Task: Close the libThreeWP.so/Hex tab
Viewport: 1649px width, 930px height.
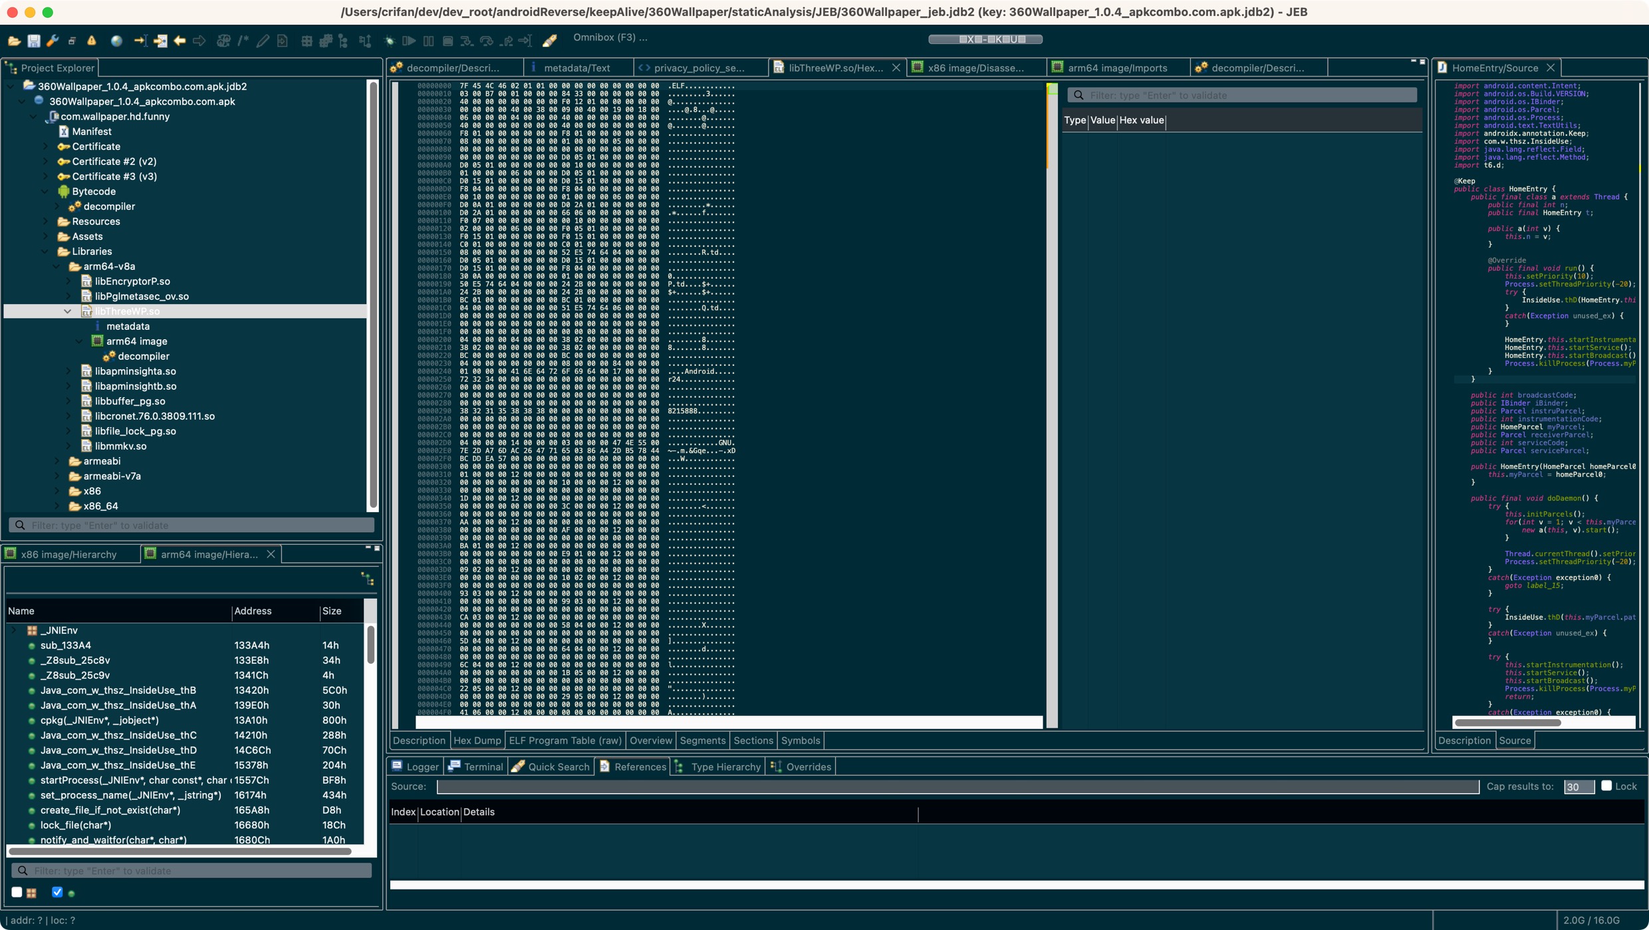Action: coord(896,68)
